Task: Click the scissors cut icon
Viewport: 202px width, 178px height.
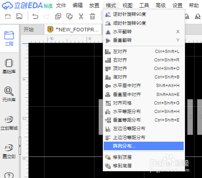Action: [x=81, y=16]
